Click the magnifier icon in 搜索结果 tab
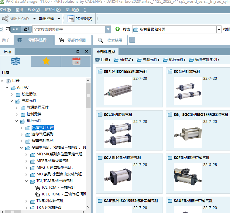Viewport: 230px width, 213px height. (101, 40)
